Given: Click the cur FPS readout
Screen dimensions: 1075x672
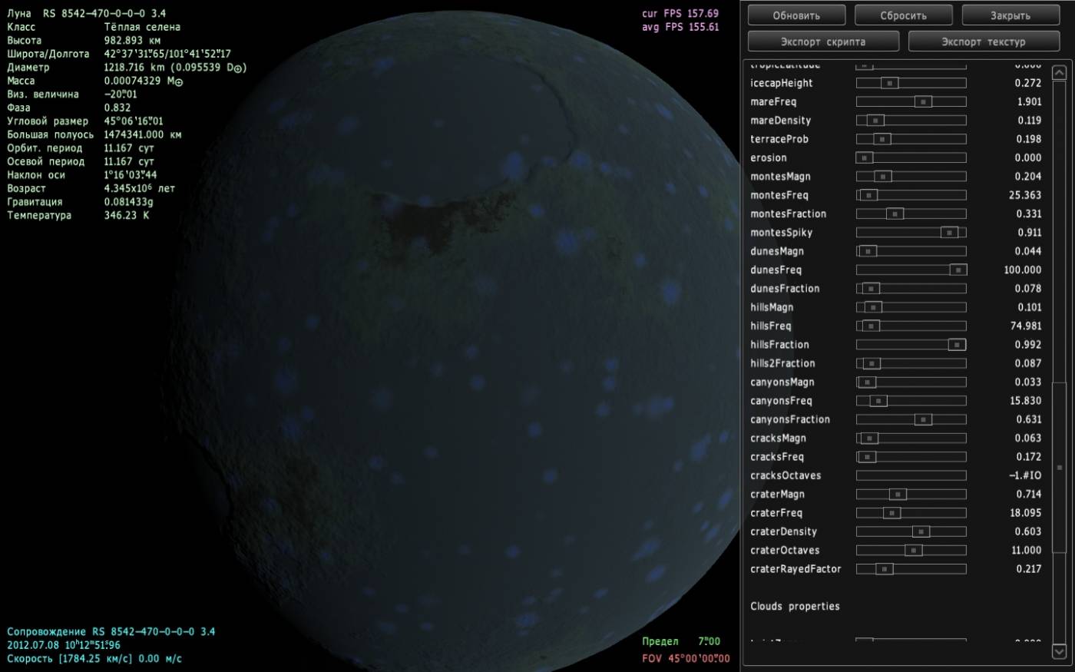Looking at the screenshot, I should pos(680,13).
